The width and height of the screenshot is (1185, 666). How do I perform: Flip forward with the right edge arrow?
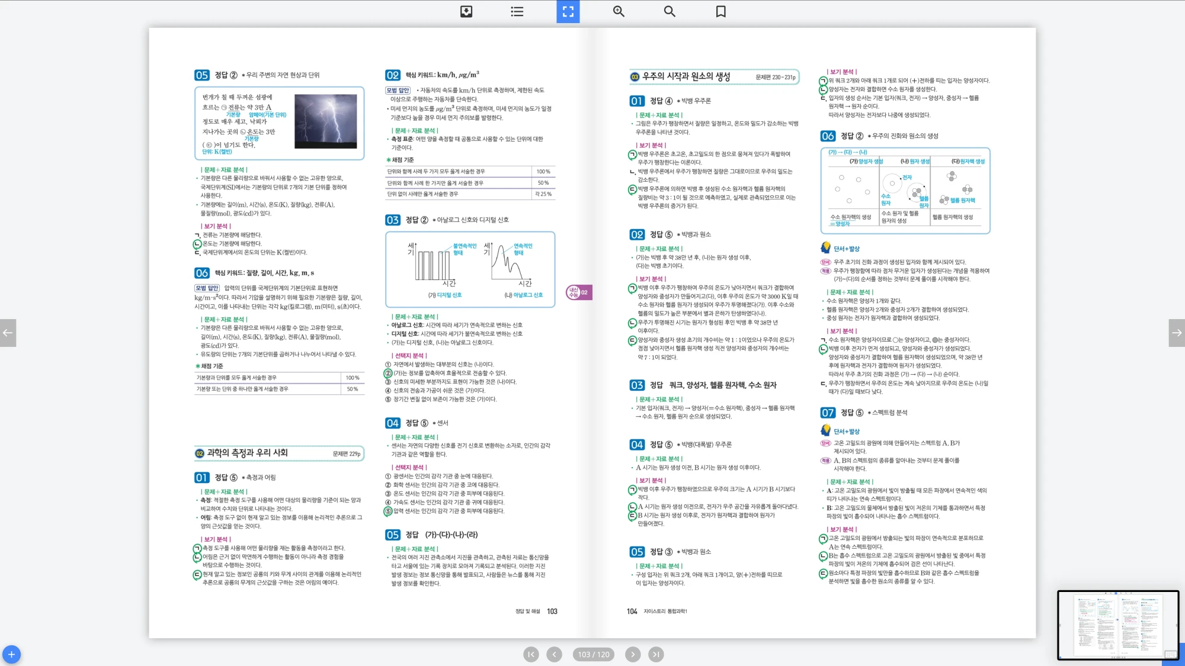[x=1177, y=333]
